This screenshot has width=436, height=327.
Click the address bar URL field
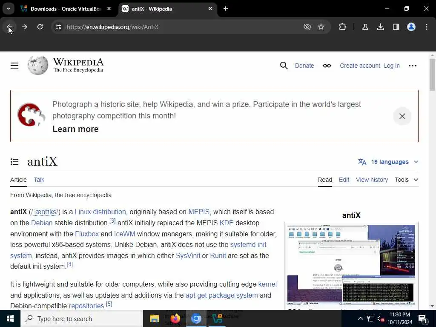coord(178,27)
